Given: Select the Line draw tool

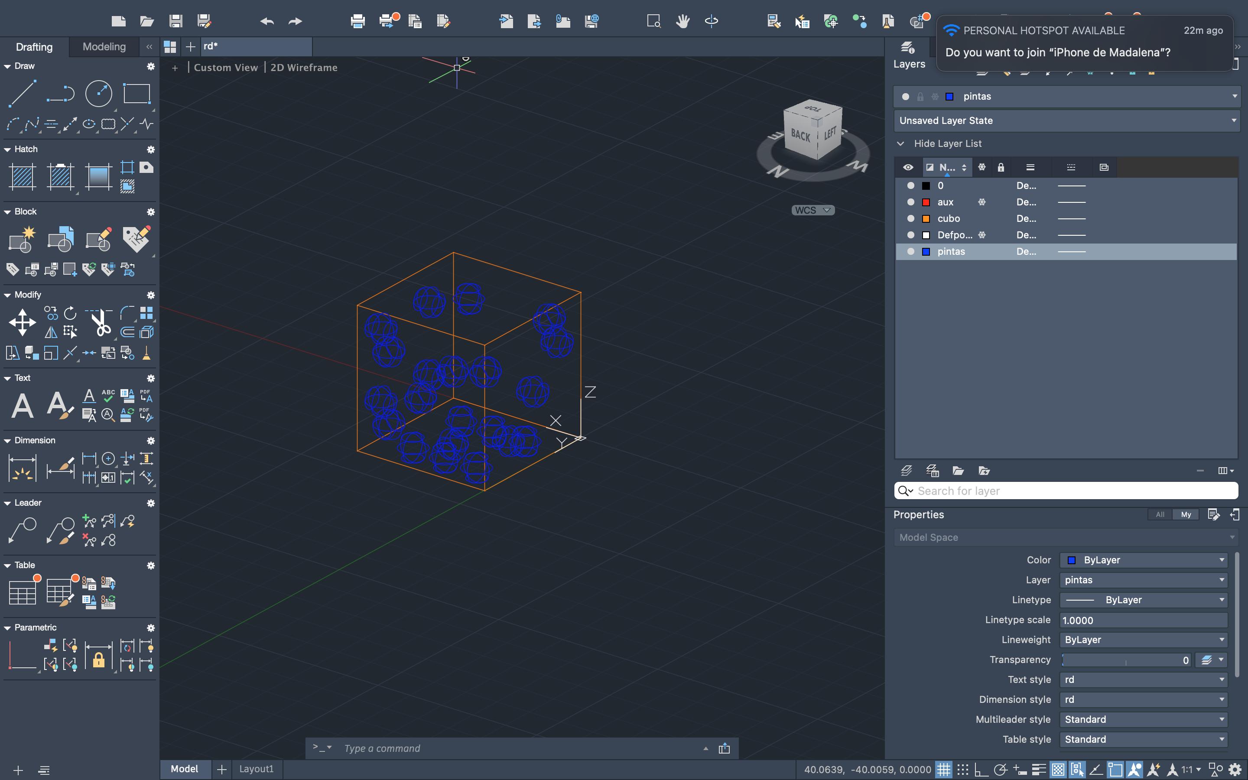Looking at the screenshot, I should (x=22, y=93).
